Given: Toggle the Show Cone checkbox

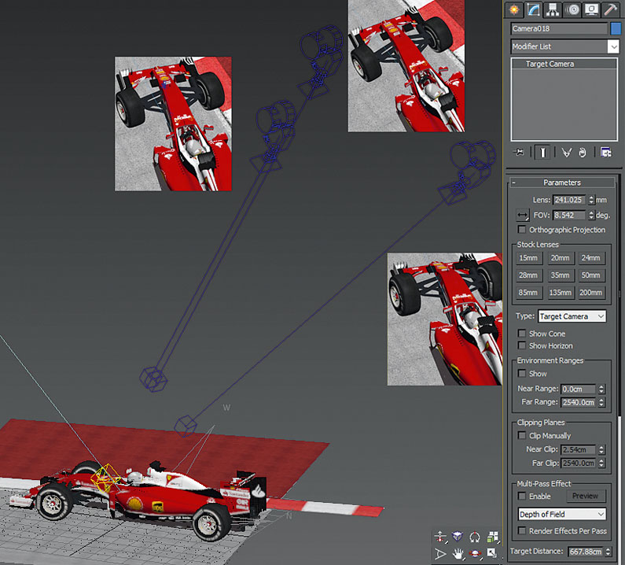Looking at the screenshot, I should click(x=521, y=333).
